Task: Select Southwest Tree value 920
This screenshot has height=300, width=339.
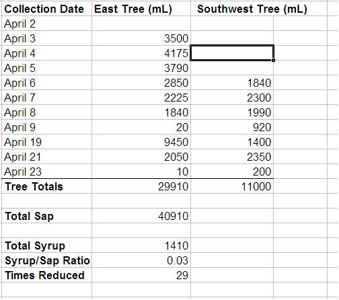Action: click(x=232, y=127)
